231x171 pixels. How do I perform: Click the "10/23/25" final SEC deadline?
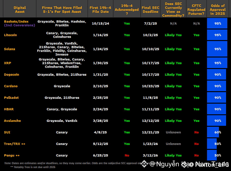150,86
